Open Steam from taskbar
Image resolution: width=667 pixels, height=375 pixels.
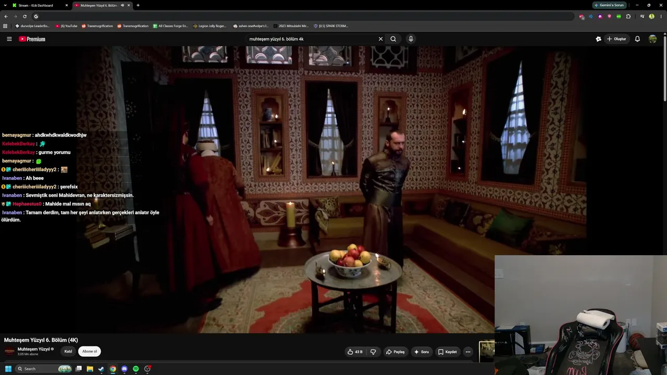point(102,369)
